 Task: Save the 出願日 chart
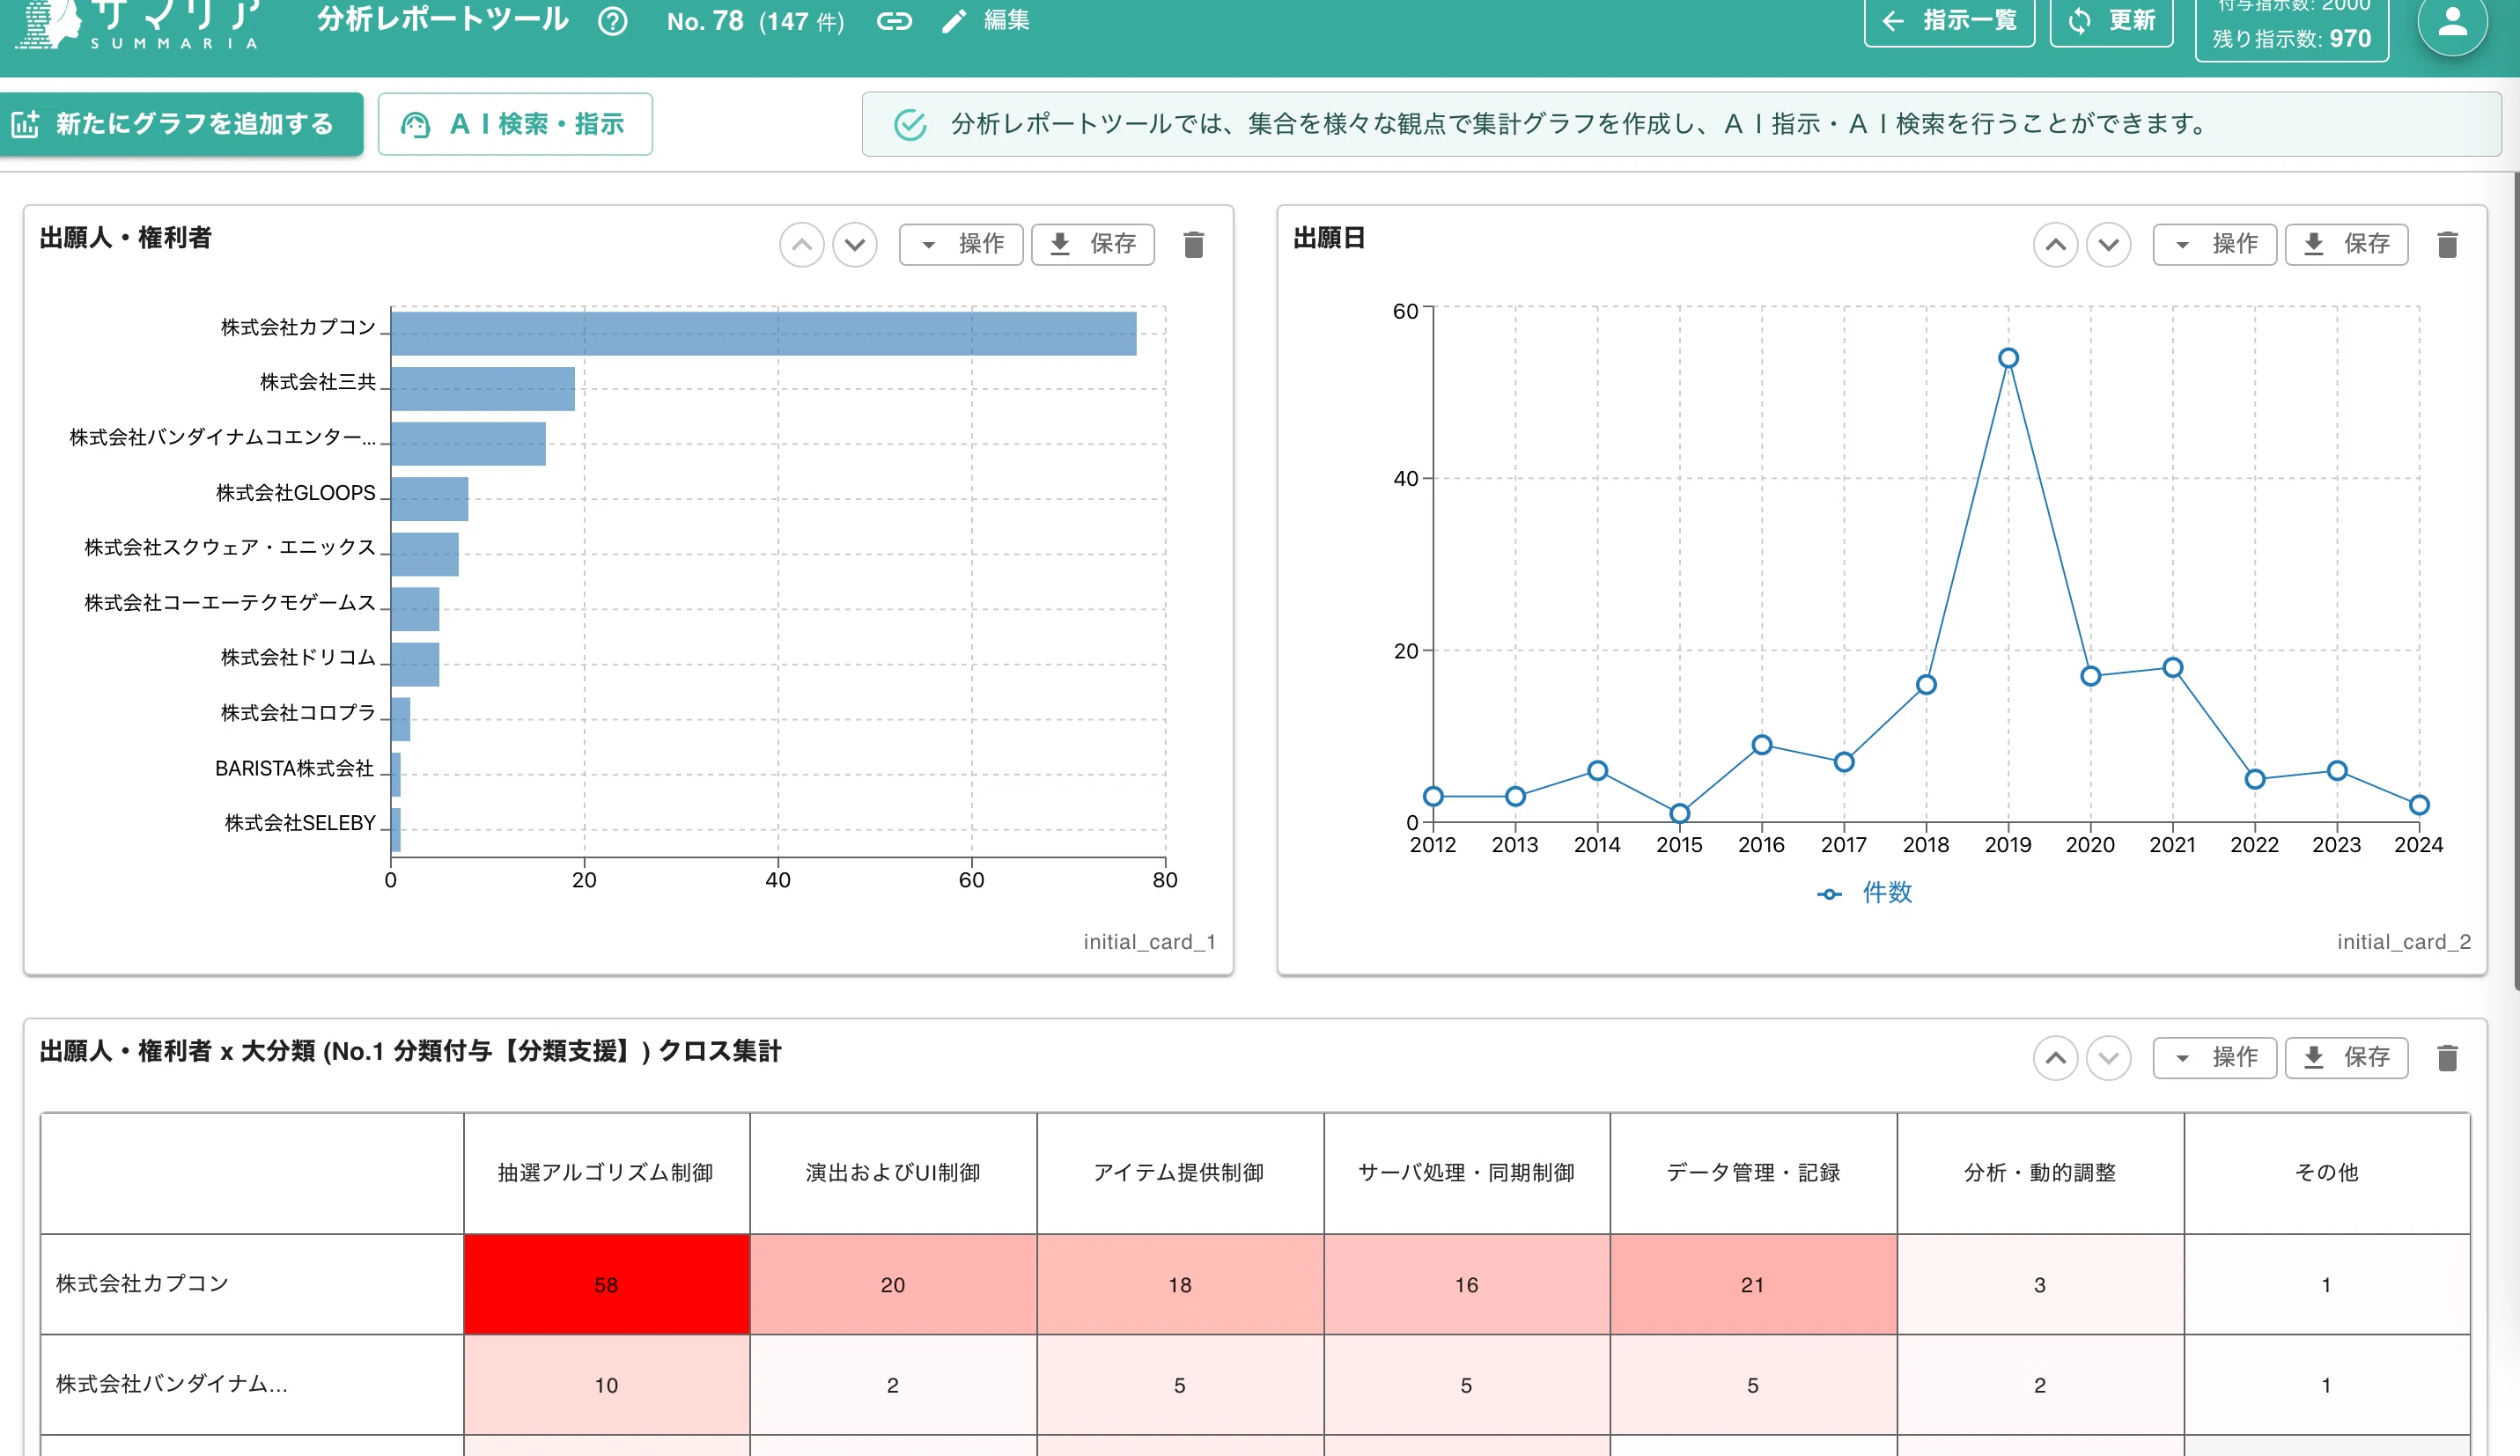coord(2347,245)
